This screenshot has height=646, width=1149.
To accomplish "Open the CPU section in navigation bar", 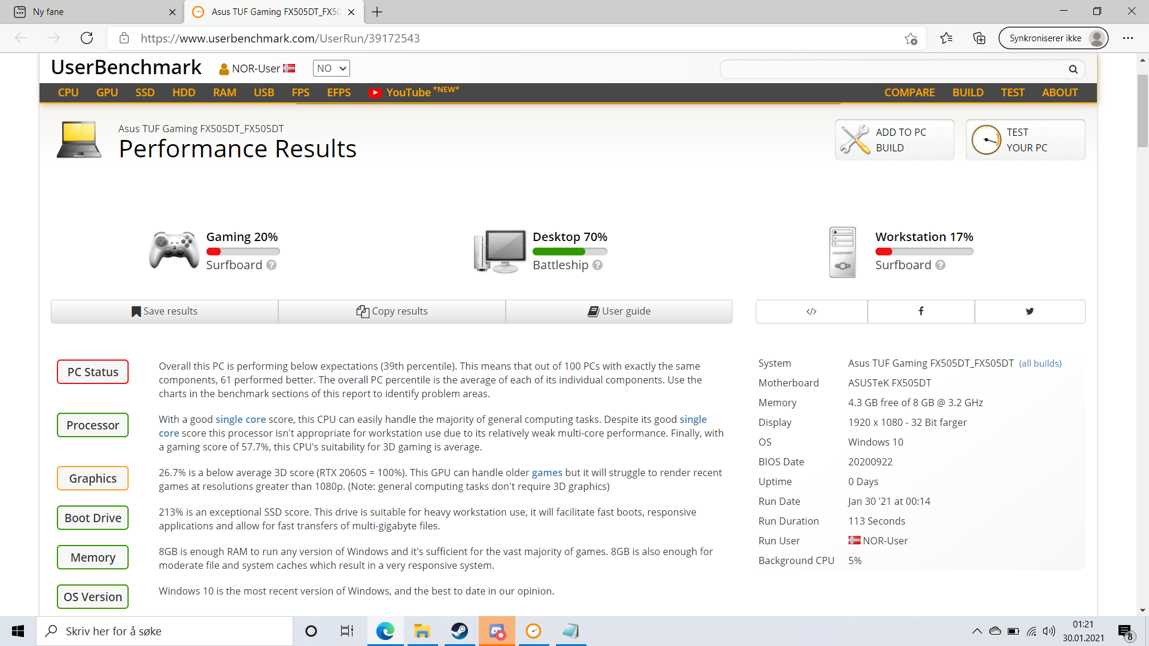I will point(68,93).
